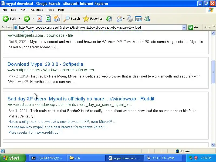Open the Edit menu
The height and width of the screenshot is (162, 216).
pyautogui.click(x=13, y=10)
